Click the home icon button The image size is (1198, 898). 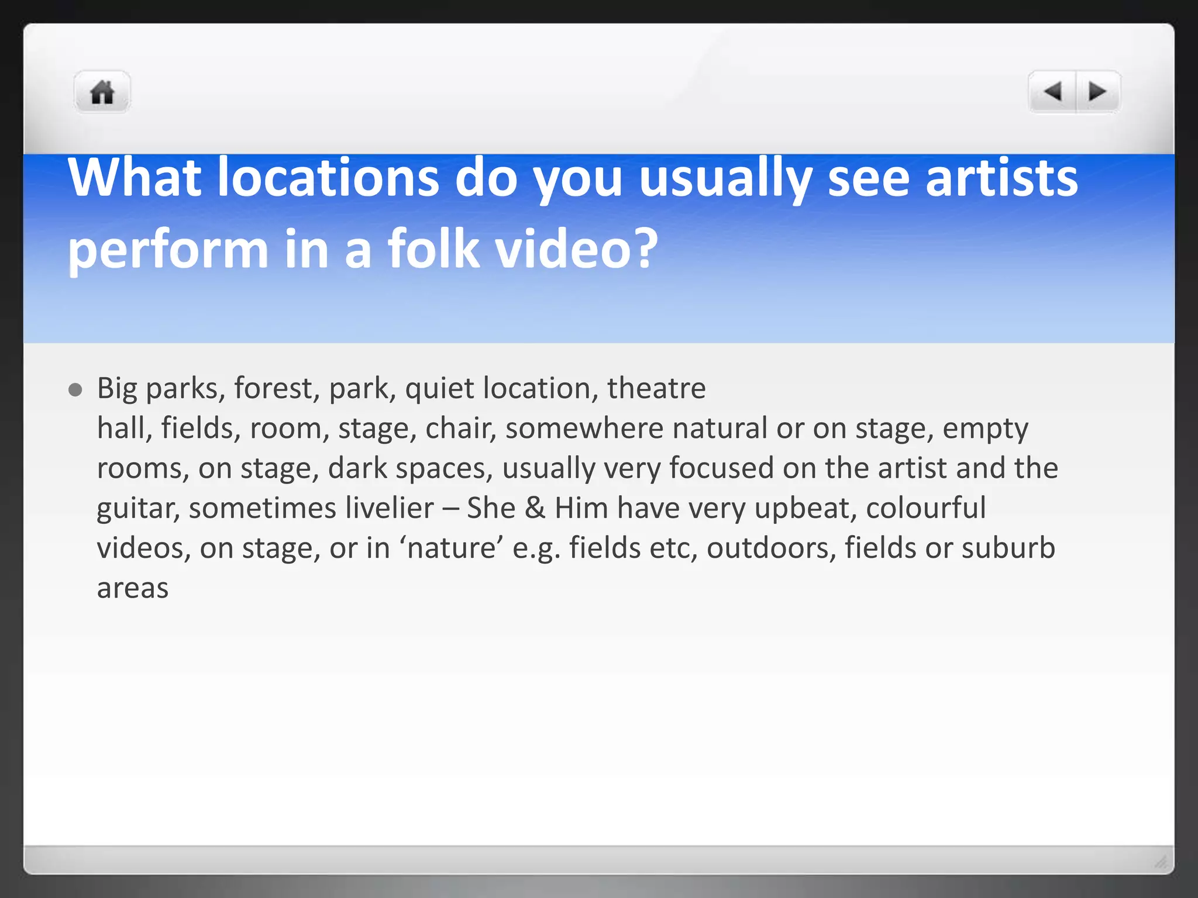click(102, 92)
